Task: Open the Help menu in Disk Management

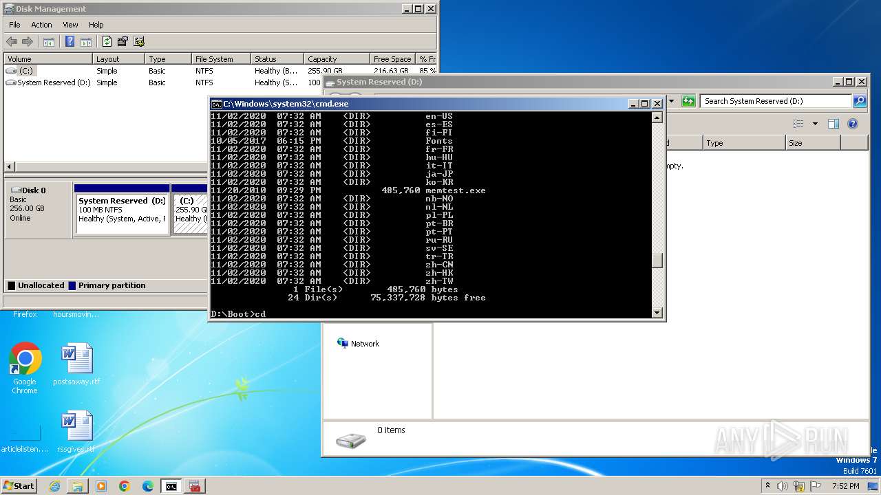Action: pyautogui.click(x=96, y=25)
